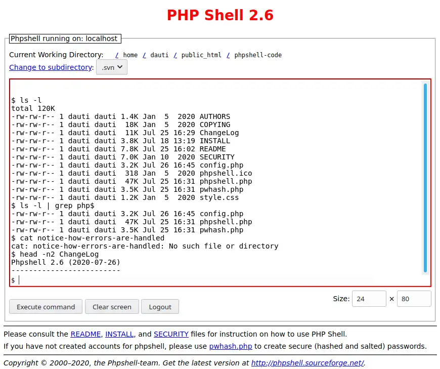Click 'home' in the working directory path
Image resolution: width=440 pixels, height=369 pixels.
coord(130,55)
